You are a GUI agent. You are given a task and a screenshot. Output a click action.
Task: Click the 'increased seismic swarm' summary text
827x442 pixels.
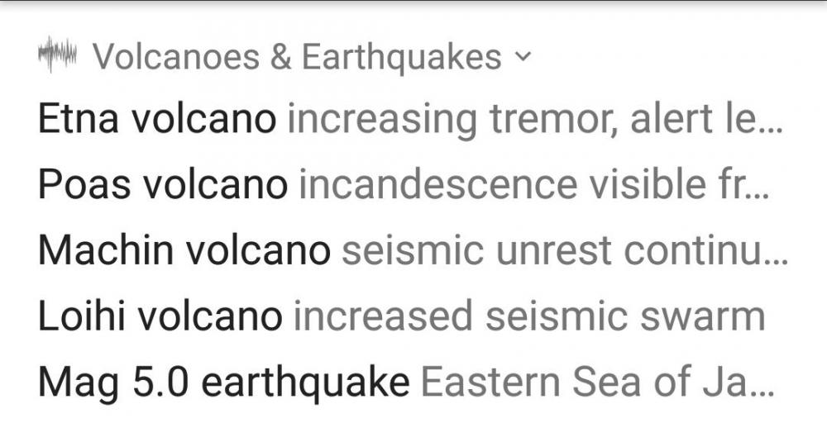tap(528, 316)
